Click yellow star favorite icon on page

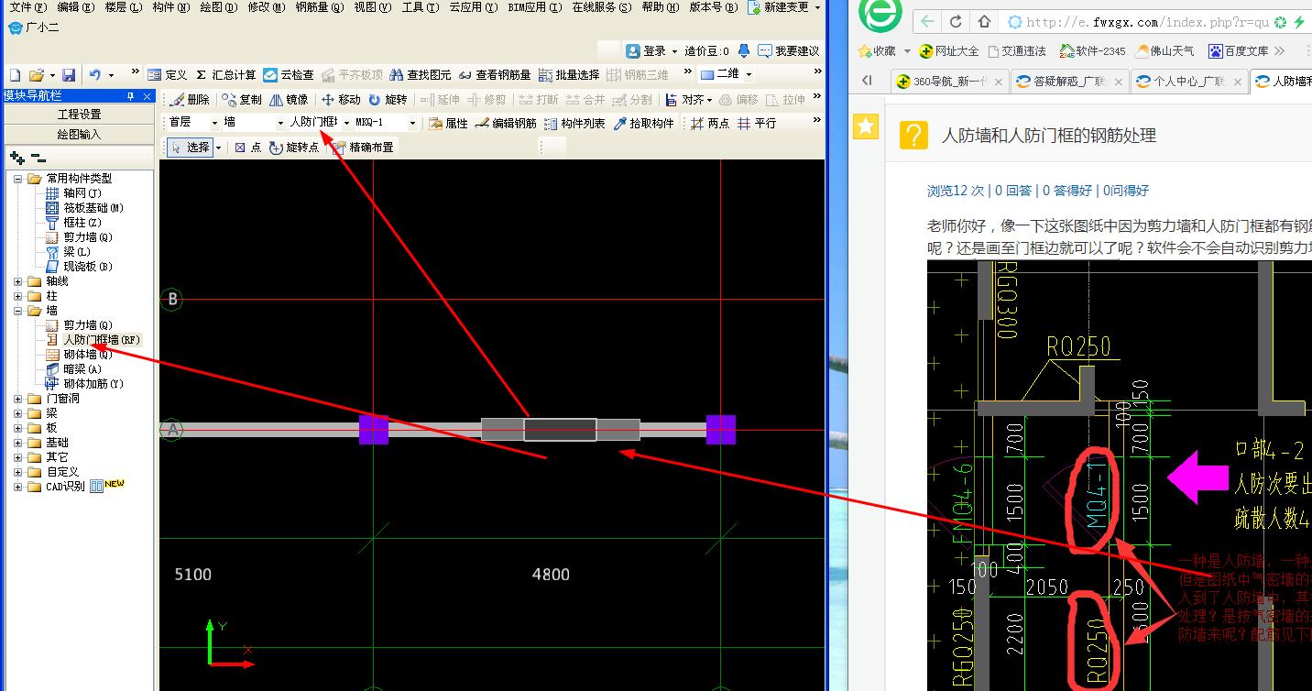coord(866,126)
